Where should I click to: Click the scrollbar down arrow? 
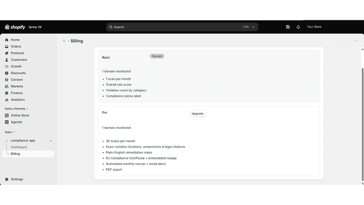(362, 183)
